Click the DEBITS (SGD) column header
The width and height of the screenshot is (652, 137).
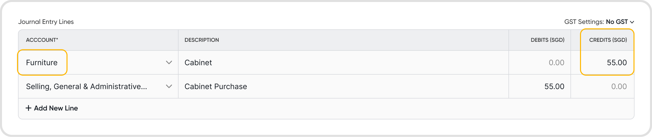pos(547,40)
